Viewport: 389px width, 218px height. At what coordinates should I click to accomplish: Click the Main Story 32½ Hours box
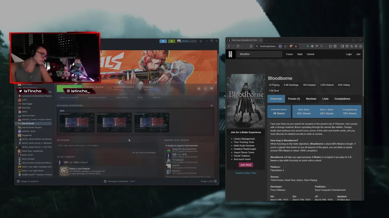pyautogui.click(x=304, y=111)
